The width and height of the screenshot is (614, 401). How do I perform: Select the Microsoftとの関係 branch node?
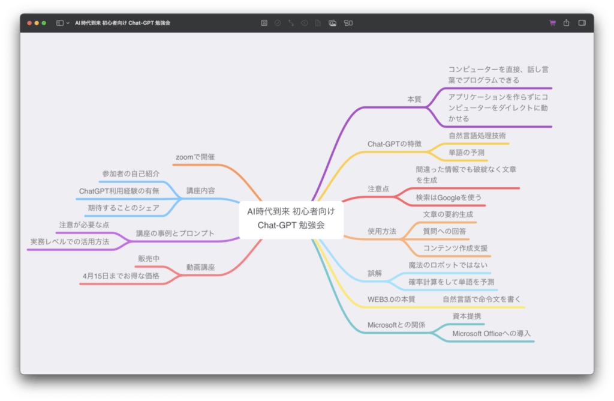pos(396,325)
